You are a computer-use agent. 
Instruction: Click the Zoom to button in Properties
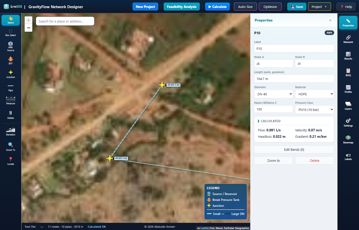(x=273, y=160)
